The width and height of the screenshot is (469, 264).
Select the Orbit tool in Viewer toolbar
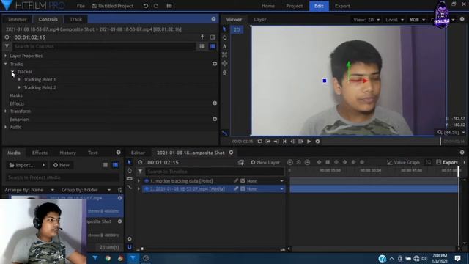tap(224, 64)
